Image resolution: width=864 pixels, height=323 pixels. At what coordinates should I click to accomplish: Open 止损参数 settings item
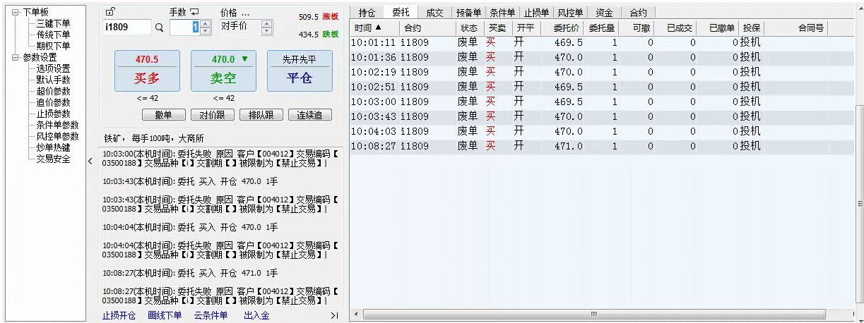53,114
